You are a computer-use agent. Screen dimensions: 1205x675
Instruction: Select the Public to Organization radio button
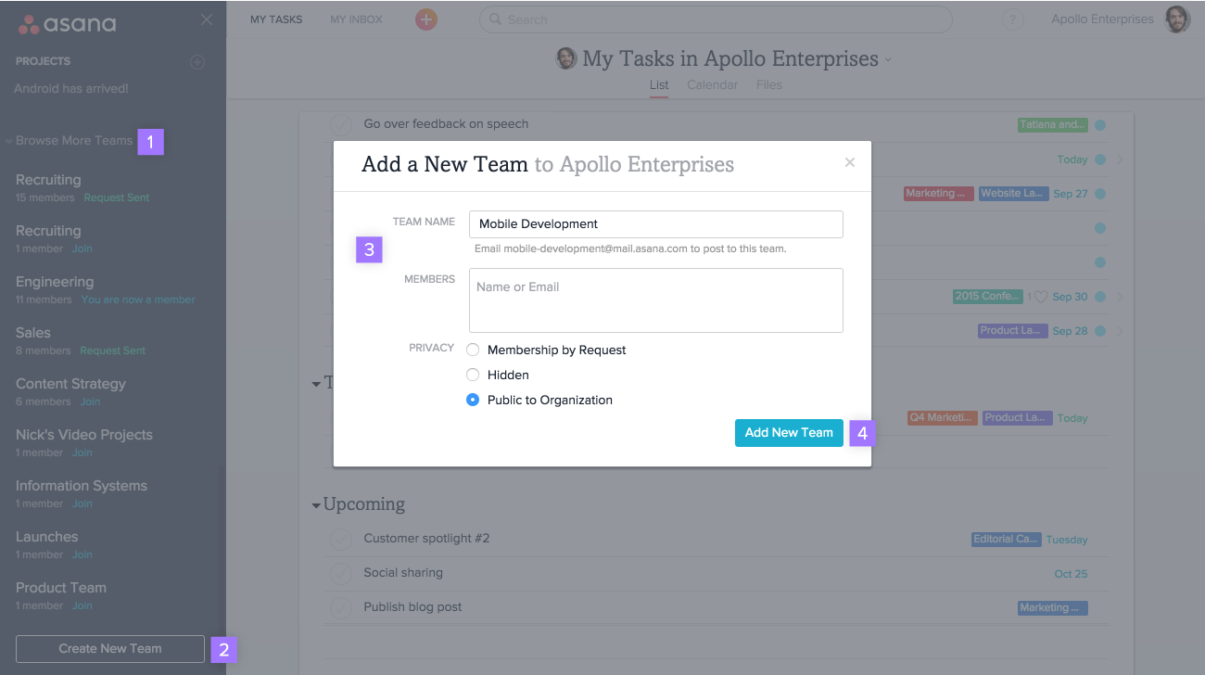(473, 400)
